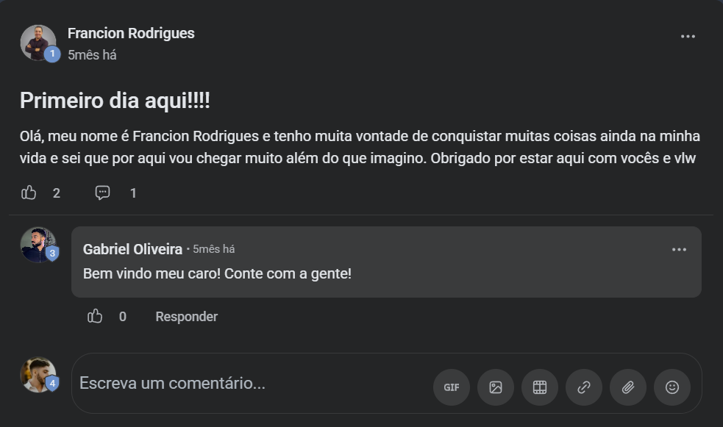Click your own avatar beside comment box

click(38, 375)
